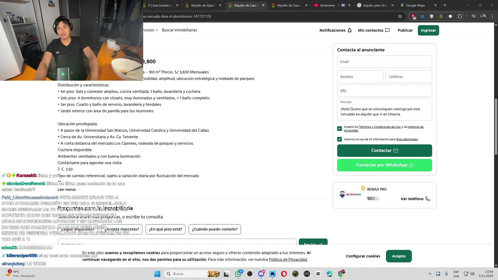Click the Windows Buscar search box
Image resolution: width=498 pixels, height=280 pixels.
pos(192,274)
